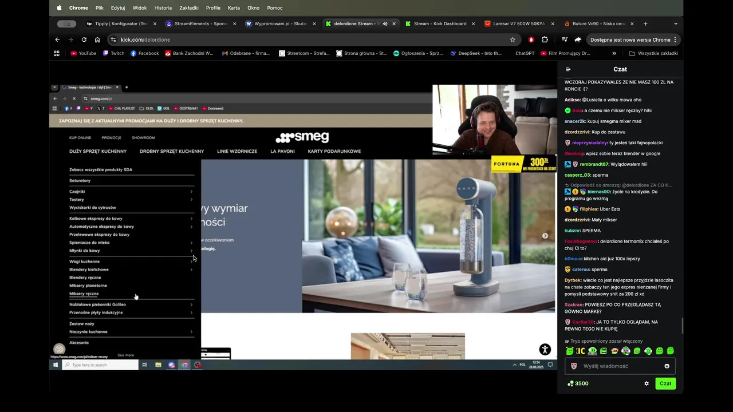Open the Chrome profile avatar icon
733x412 pixels.
click(x=578, y=39)
